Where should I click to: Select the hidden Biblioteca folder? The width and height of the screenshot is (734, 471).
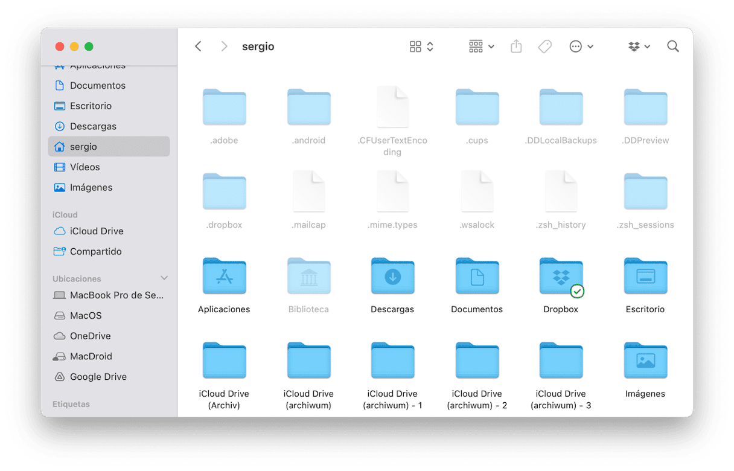point(308,278)
